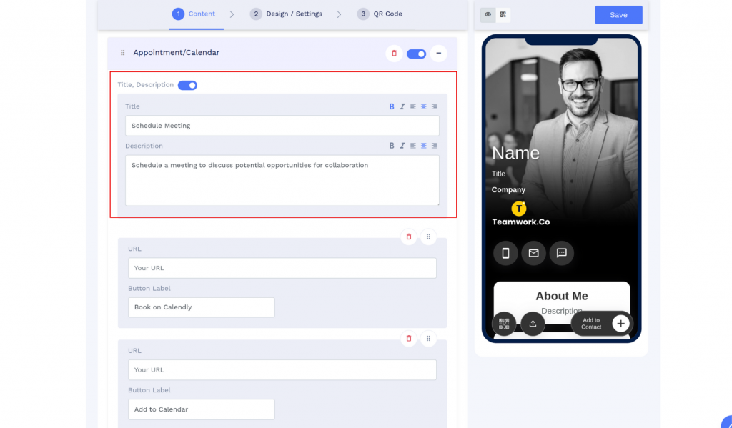This screenshot has height=428, width=732.
Task: Center-align the Description text
Action: click(x=424, y=146)
